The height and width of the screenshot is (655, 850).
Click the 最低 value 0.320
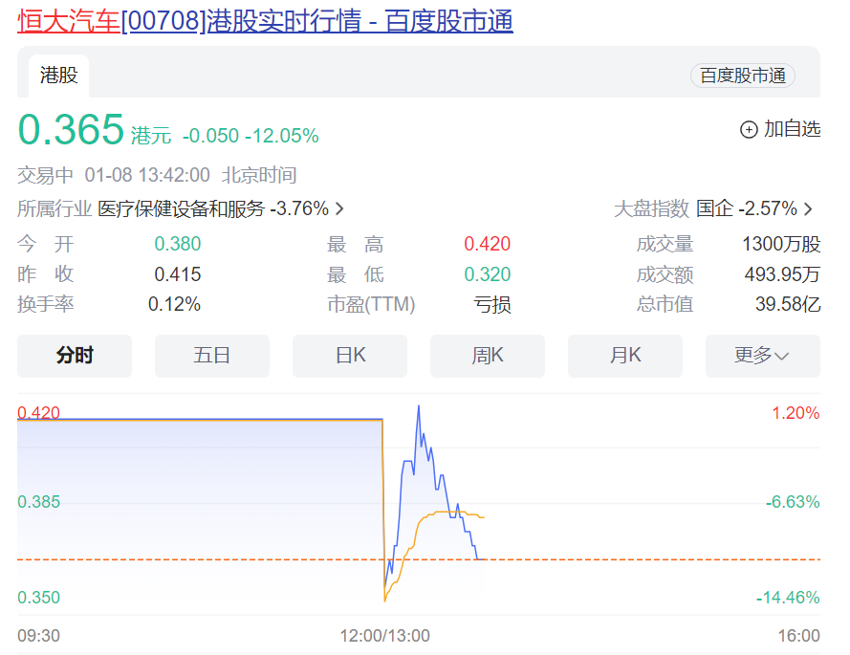point(488,274)
